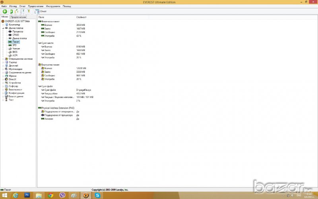Click the green Back arrow toolbar button
This screenshot has width=318, height=199.
tap(5, 12)
